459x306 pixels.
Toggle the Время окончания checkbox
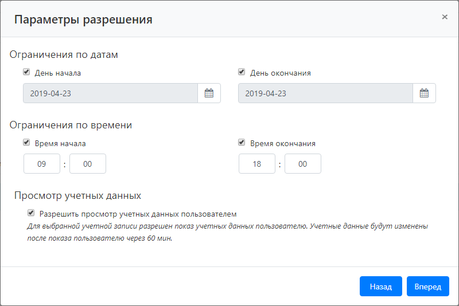point(242,143)
